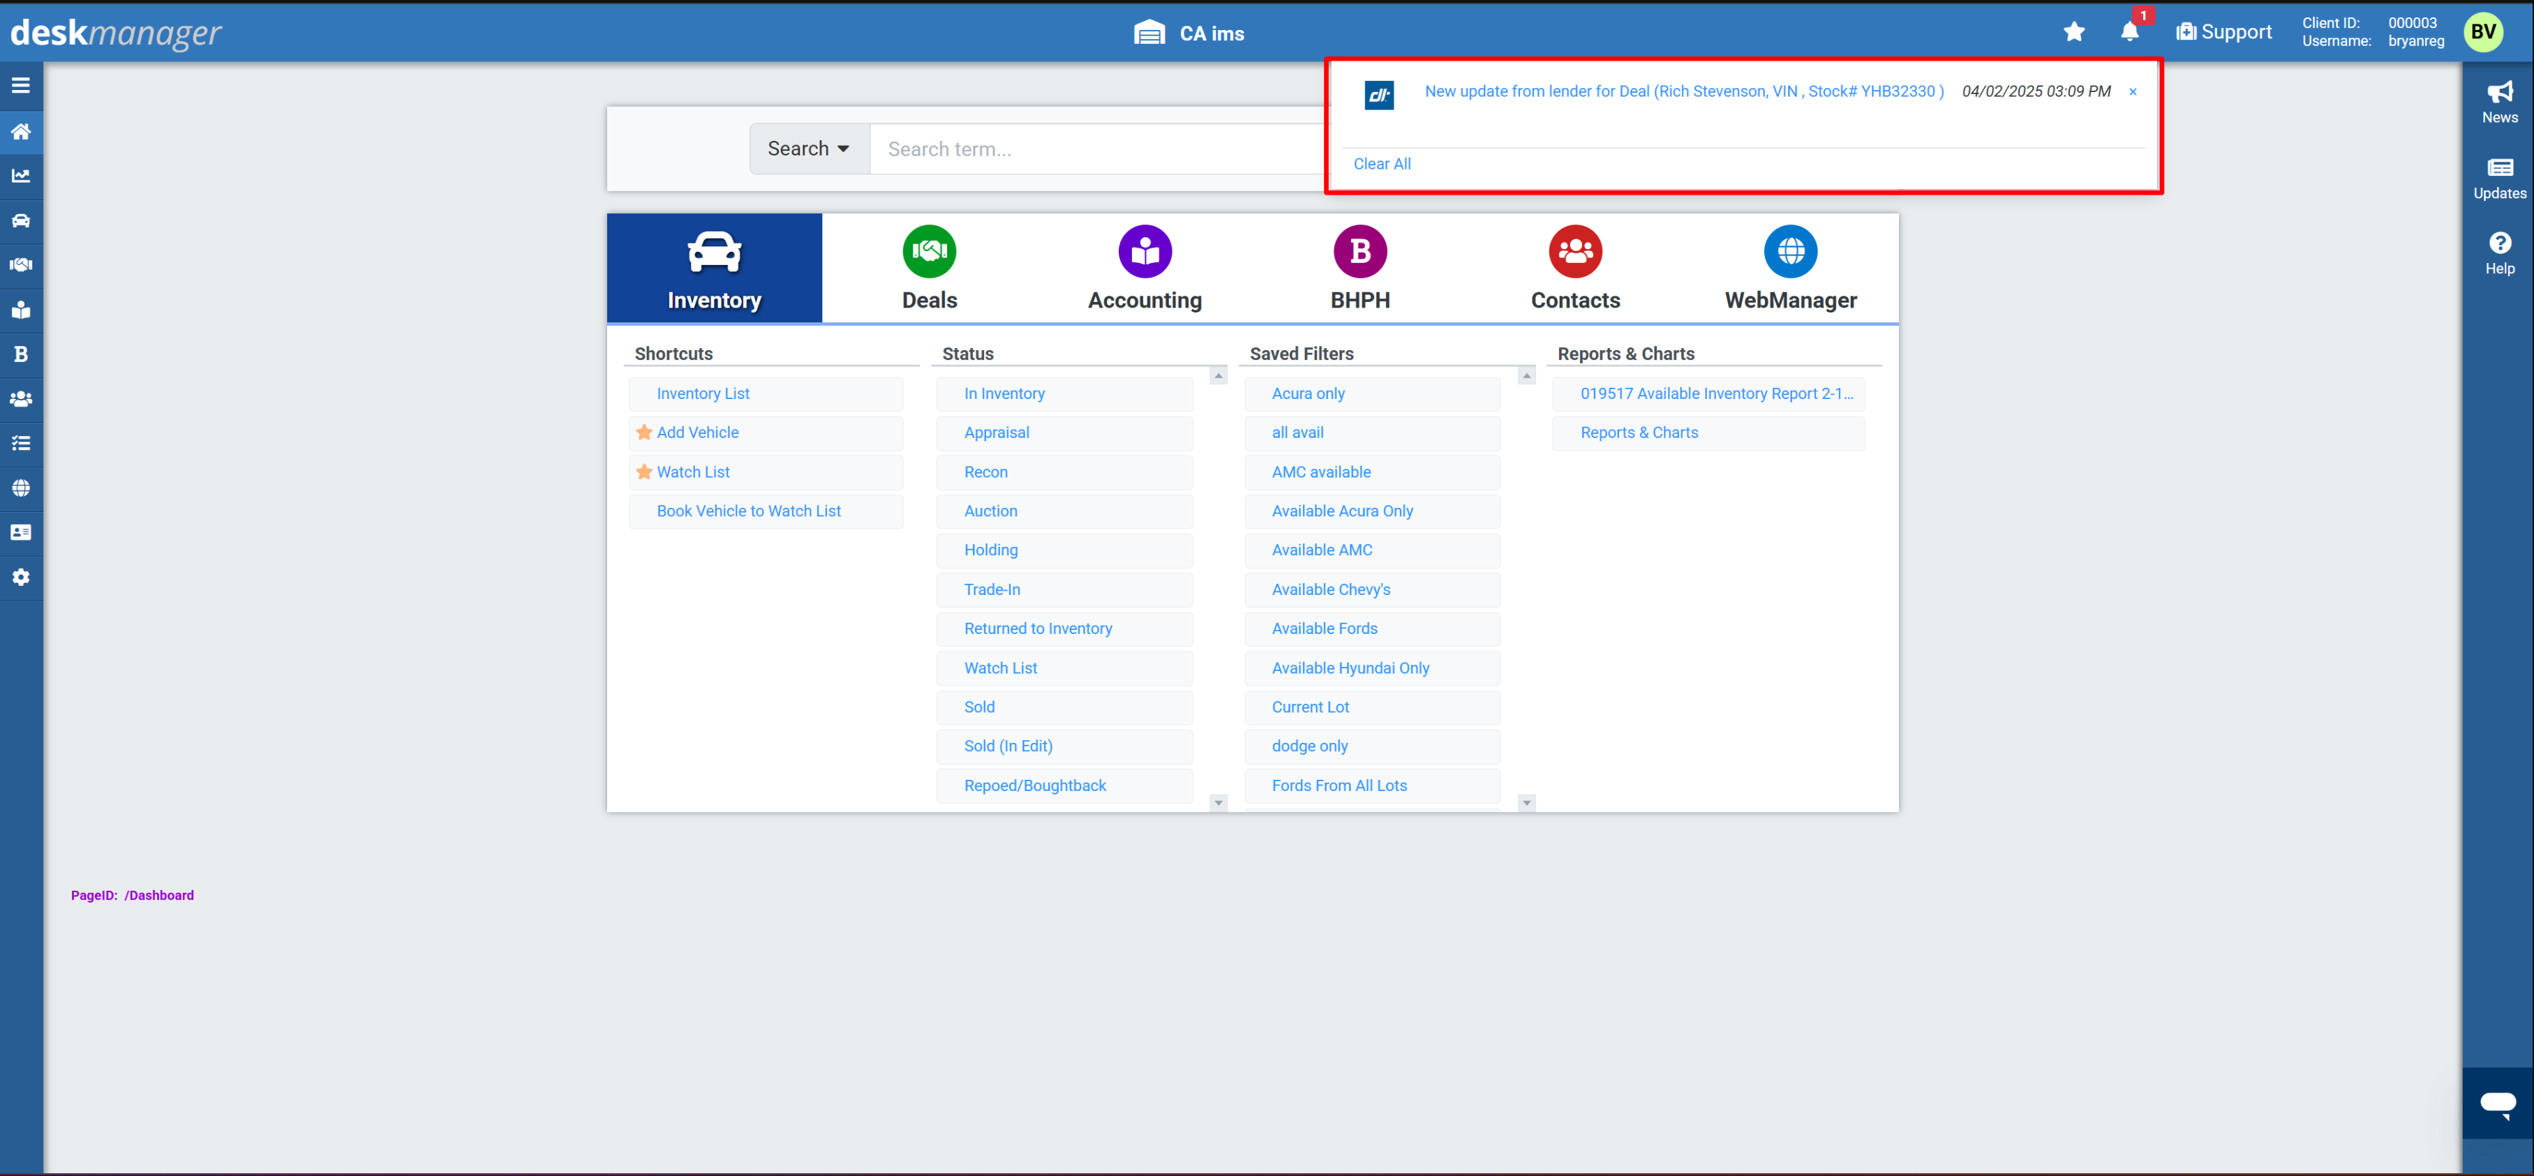Open the globe WebManager icon in the sidebar
The height and width of the screenshot is (1176, 2534).
point(21,488)
